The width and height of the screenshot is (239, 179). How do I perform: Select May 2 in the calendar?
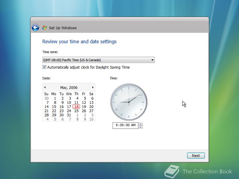[x=62, y=98]
